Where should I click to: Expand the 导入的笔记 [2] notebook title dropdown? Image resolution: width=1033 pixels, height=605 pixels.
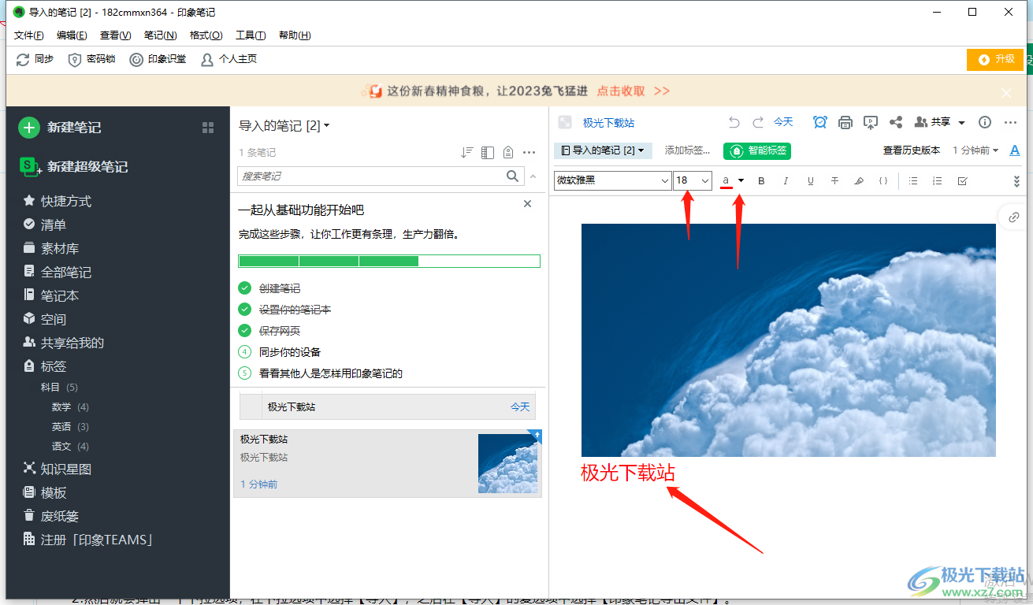(284, 126)
